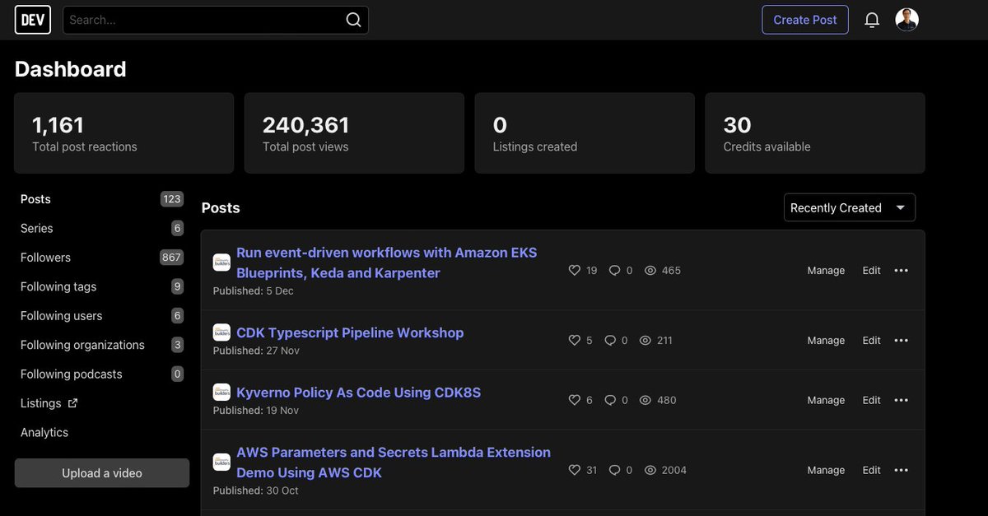Click the comment icon on CDK Typescript Pipeline post
The image size is (988, 516).
[610, 340]
